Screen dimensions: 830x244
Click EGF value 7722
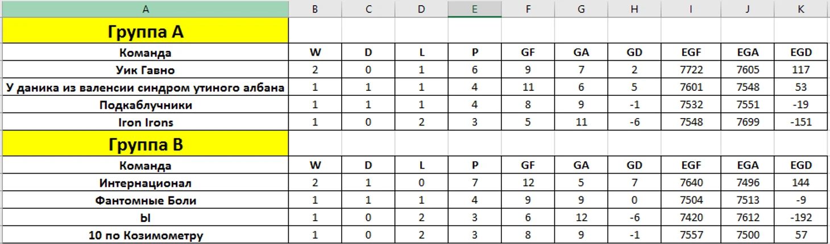click(x=691, y=70)
